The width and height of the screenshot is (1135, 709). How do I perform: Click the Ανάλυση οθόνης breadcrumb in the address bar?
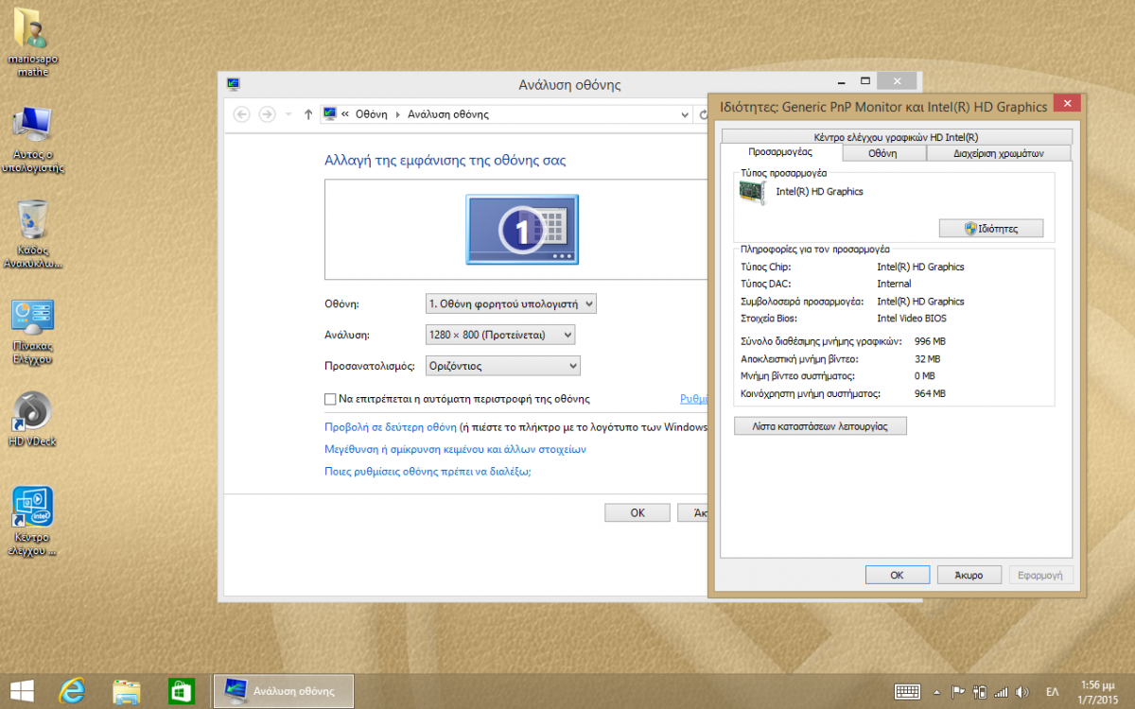[x=448, y=114]
